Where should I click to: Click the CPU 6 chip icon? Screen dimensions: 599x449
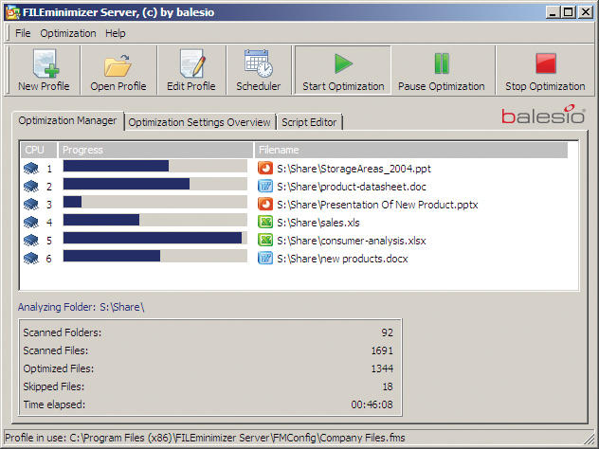pyautogui.click(x=31, y=258)
